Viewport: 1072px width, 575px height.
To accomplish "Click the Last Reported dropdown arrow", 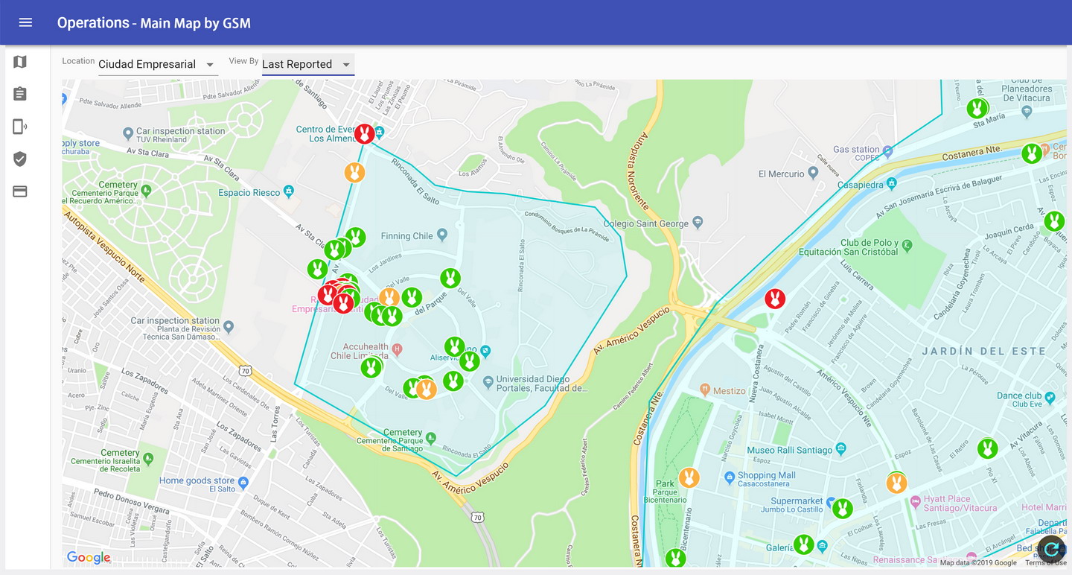I will 346,65.
